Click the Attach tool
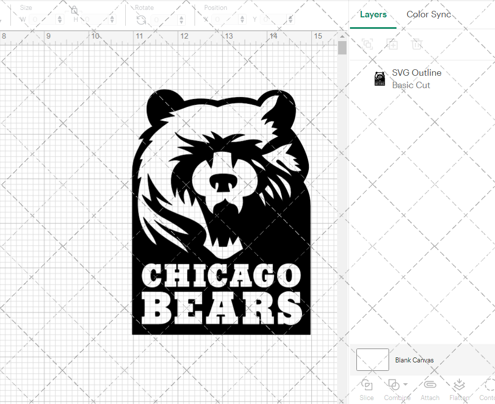This screenshot has width=495, height=404. click(430, 390)
